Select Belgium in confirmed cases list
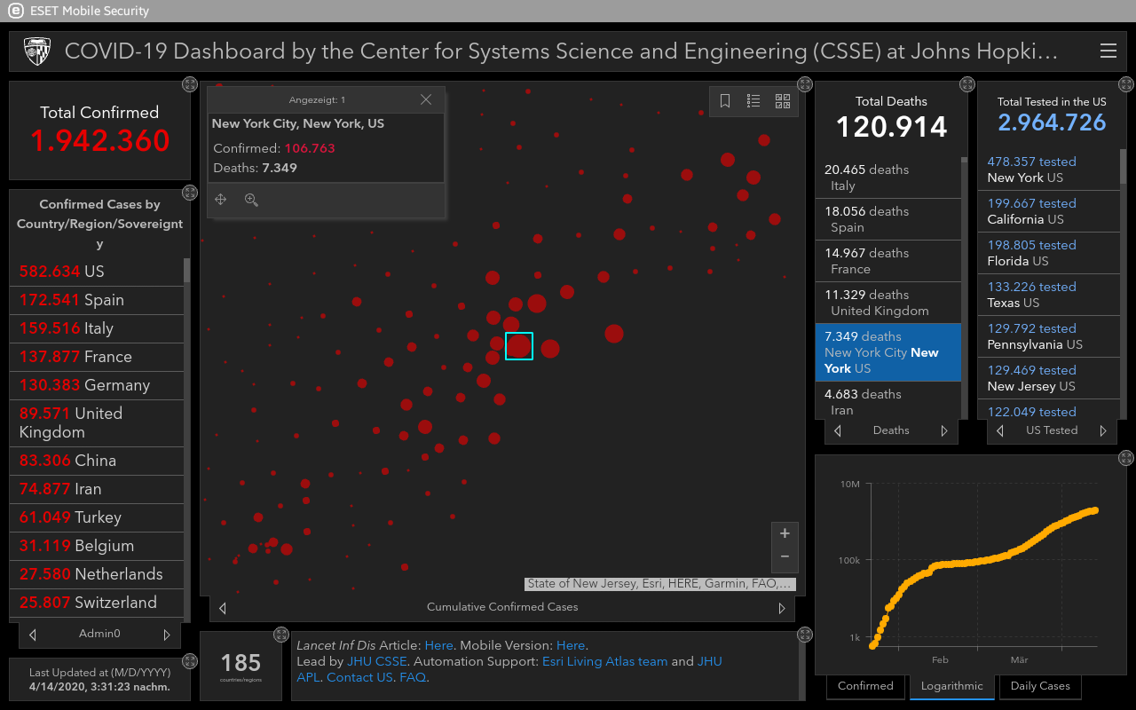This screenshot has height=710, width=1136. (x=97, y=546)
